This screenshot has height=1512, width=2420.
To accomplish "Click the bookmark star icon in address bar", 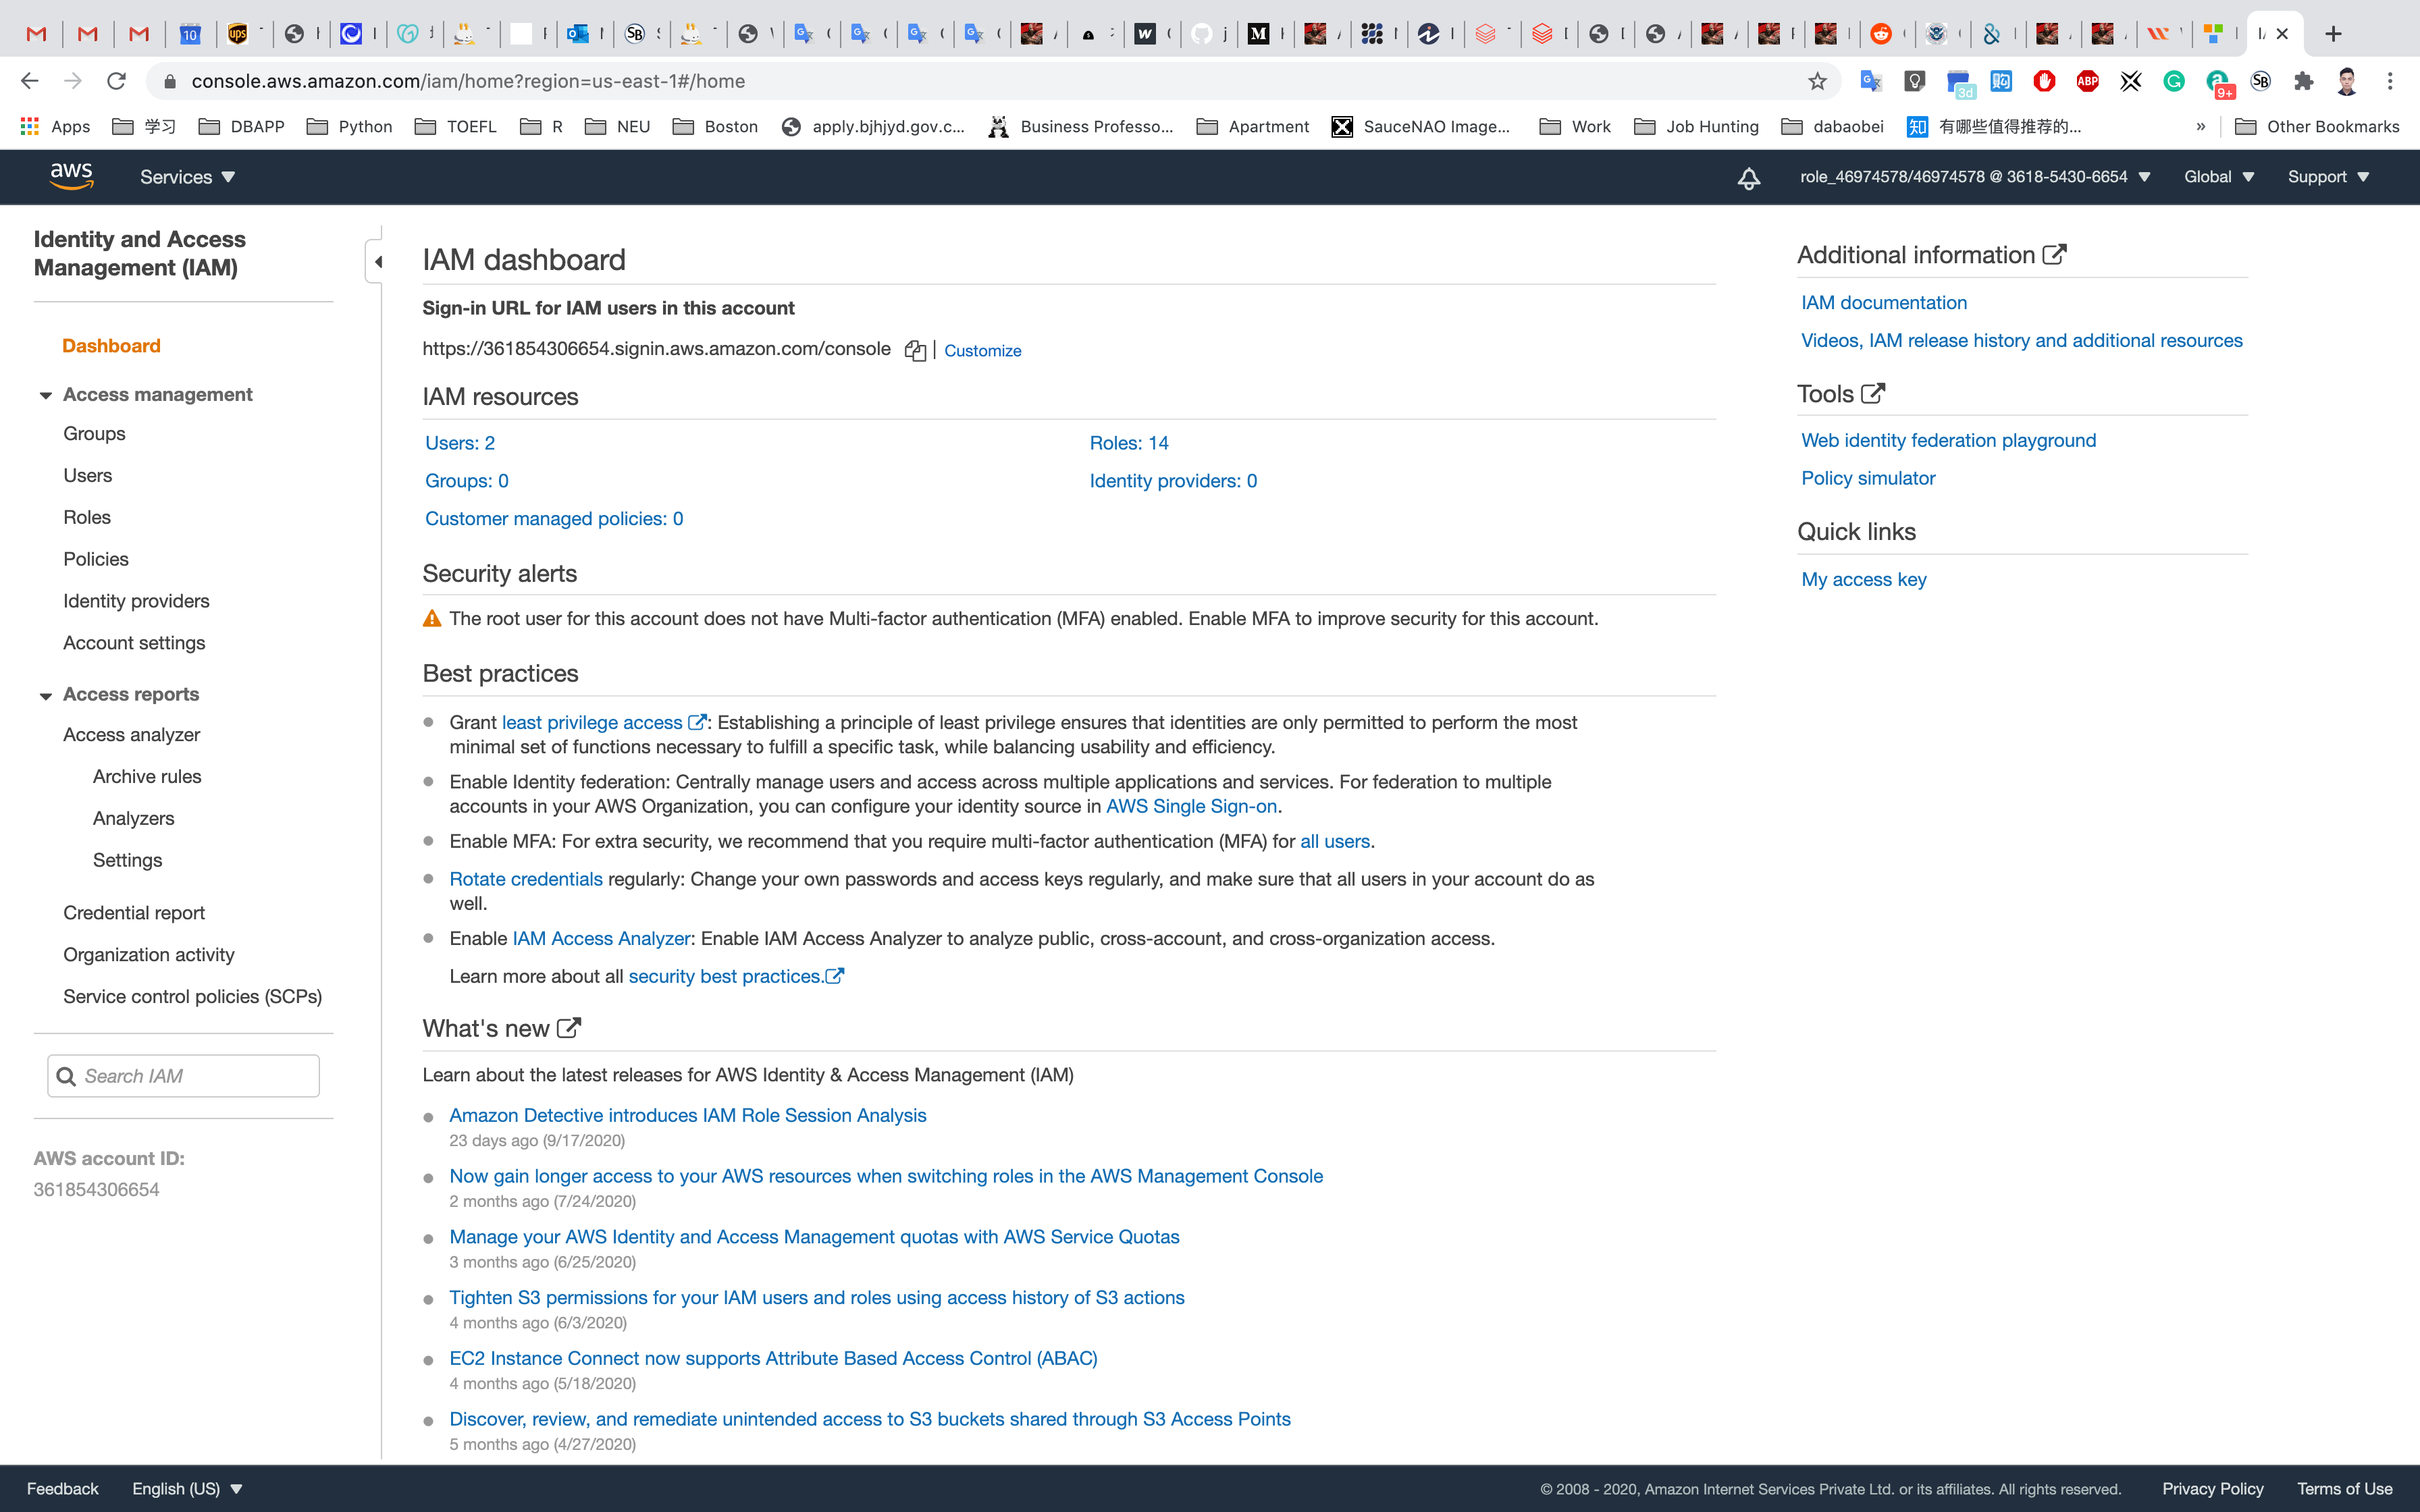I will (x=1817, y=81).
